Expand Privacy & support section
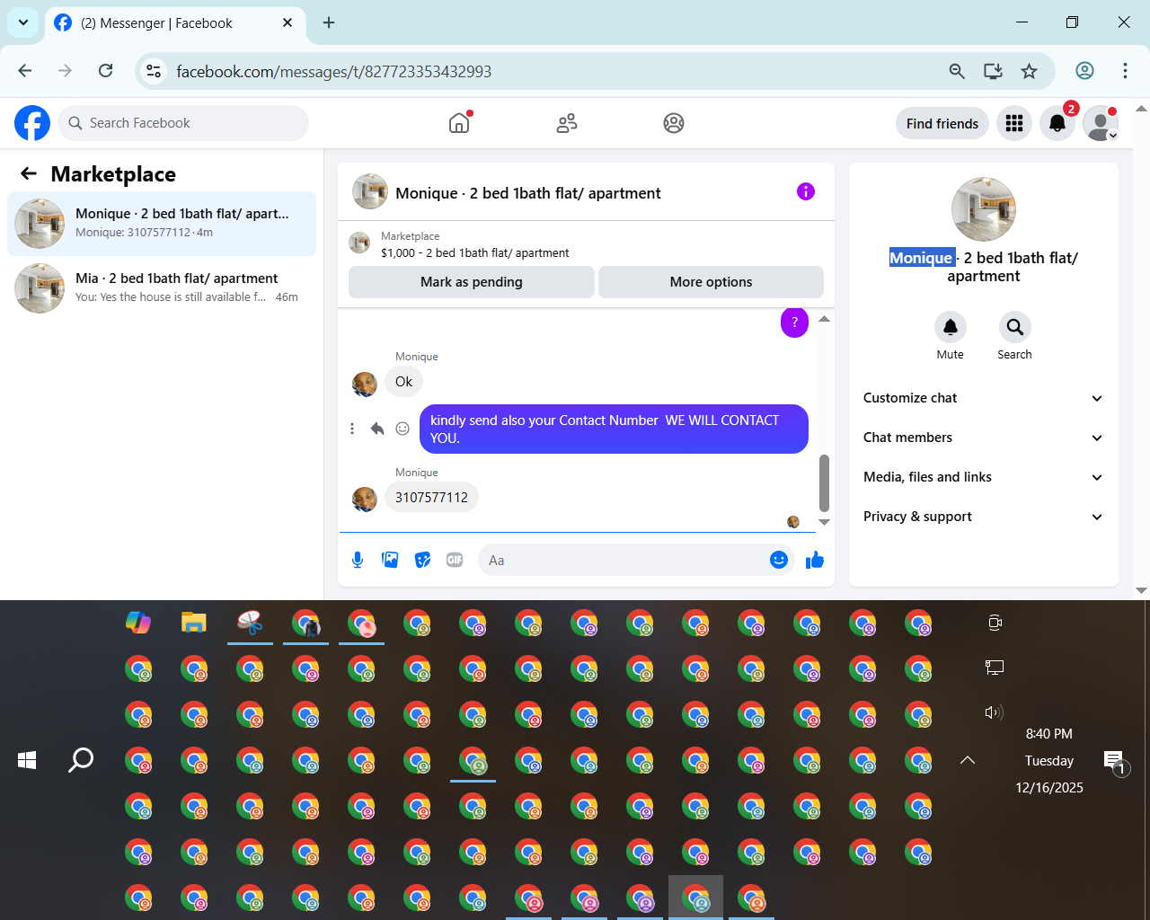 click(983, 517)
